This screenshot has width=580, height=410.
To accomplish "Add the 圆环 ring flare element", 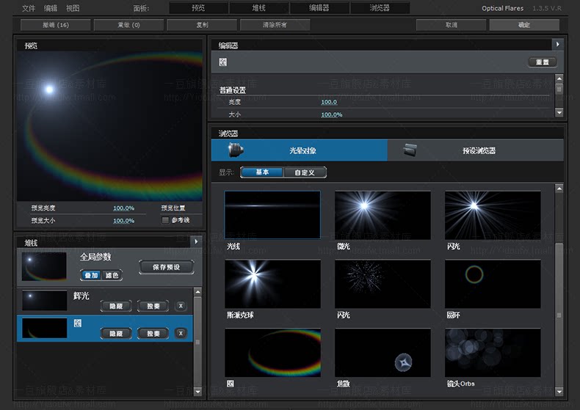I will pos(493,284).
